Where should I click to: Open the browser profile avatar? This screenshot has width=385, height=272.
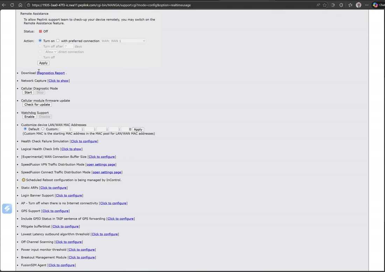358,5
